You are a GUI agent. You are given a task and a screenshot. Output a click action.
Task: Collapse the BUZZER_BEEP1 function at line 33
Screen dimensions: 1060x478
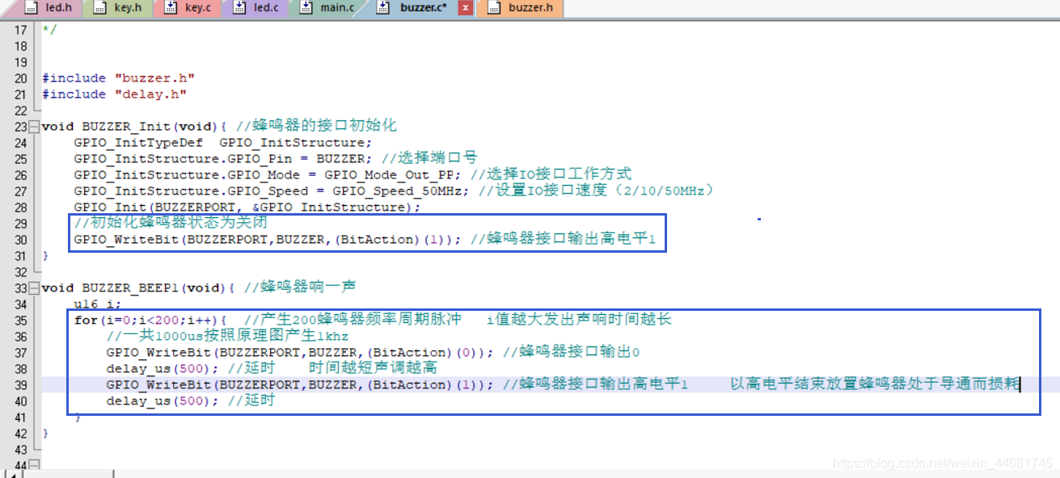click(x=33, y=288)
